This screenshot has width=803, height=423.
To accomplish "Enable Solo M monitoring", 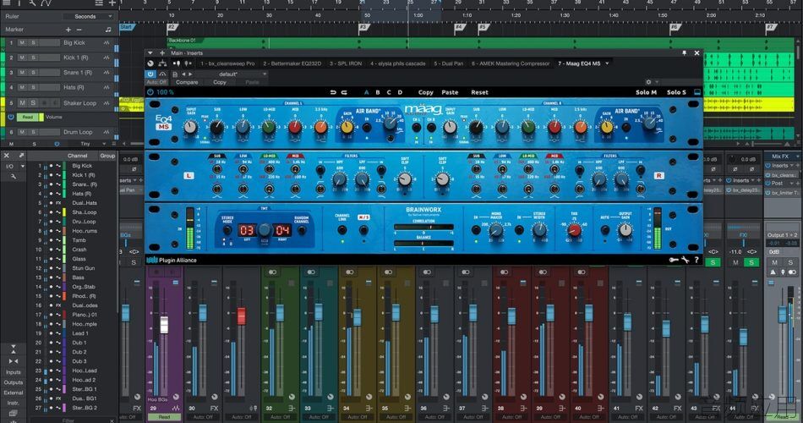I will point(646,92).
